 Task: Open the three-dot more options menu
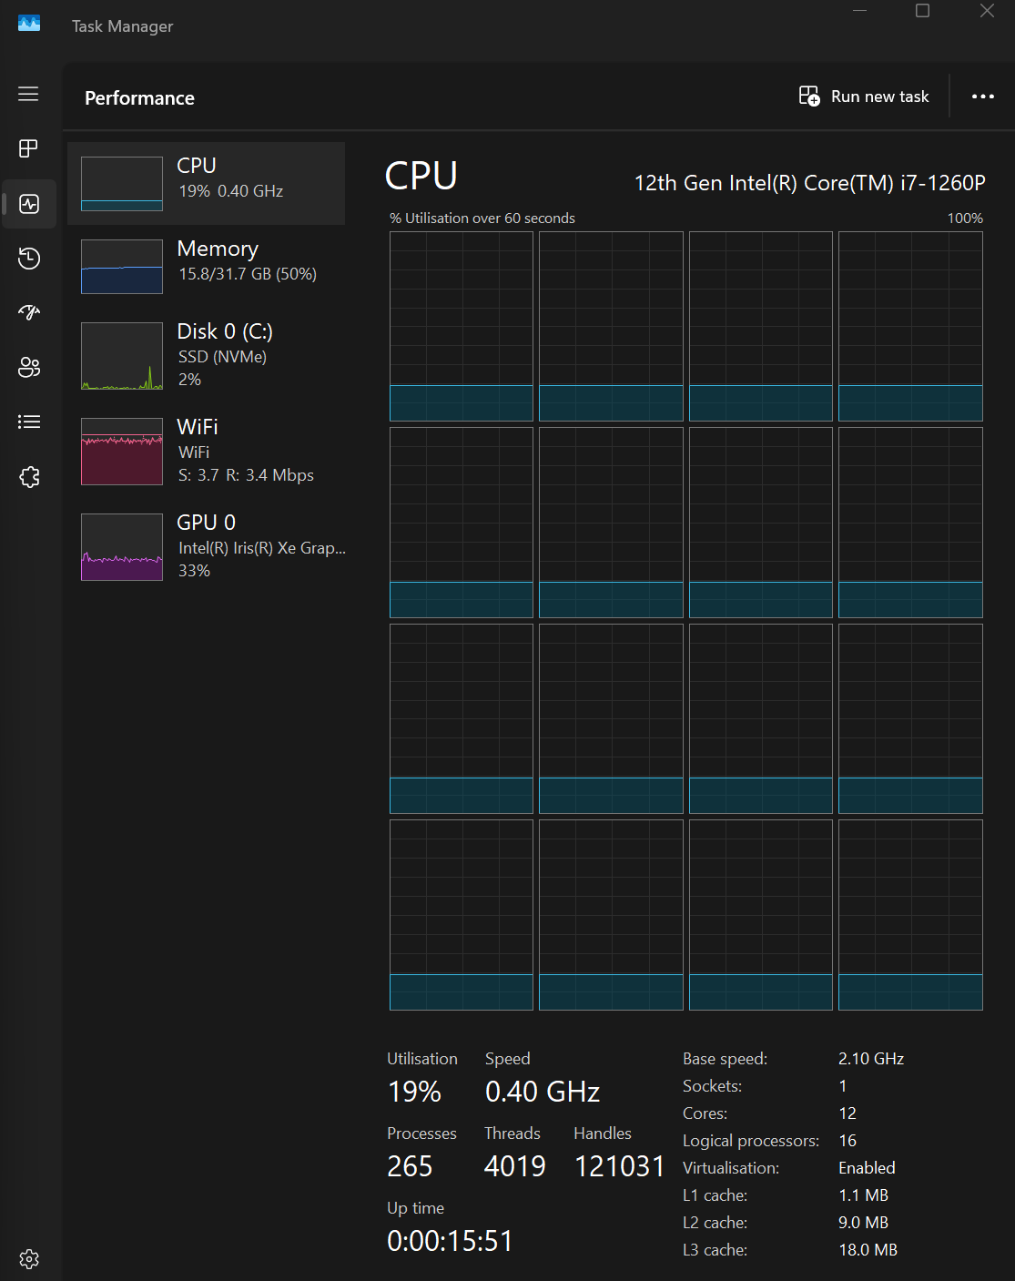click(x=983, y=97)
